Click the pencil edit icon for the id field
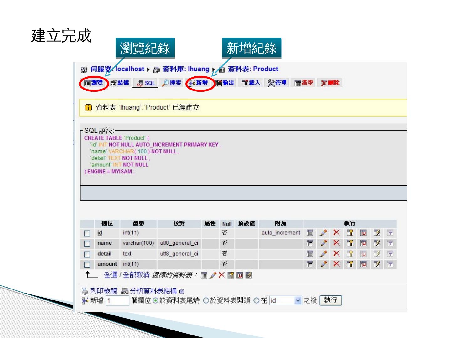This screenshot has width=451, height=338. [323, 233]
